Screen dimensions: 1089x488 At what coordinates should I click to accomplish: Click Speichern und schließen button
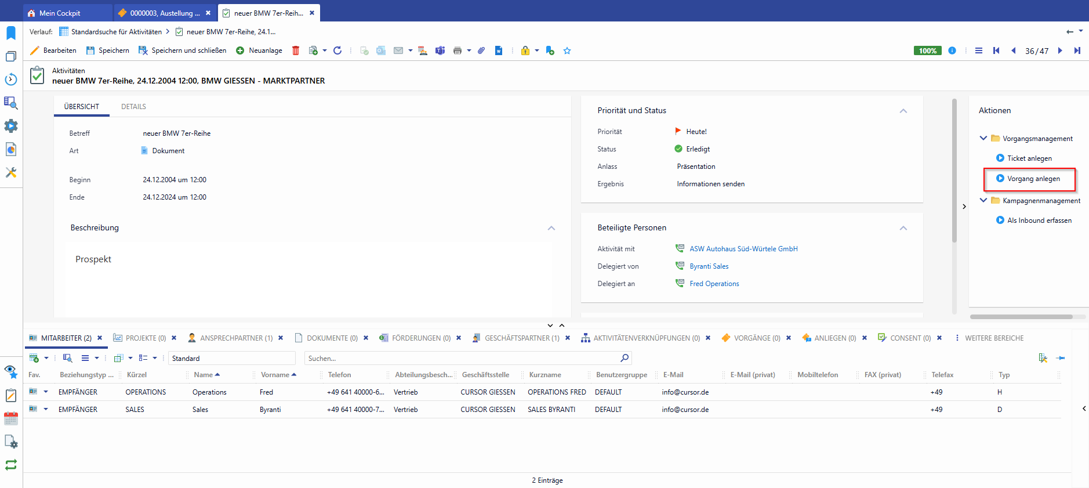[x=183, y=50]
